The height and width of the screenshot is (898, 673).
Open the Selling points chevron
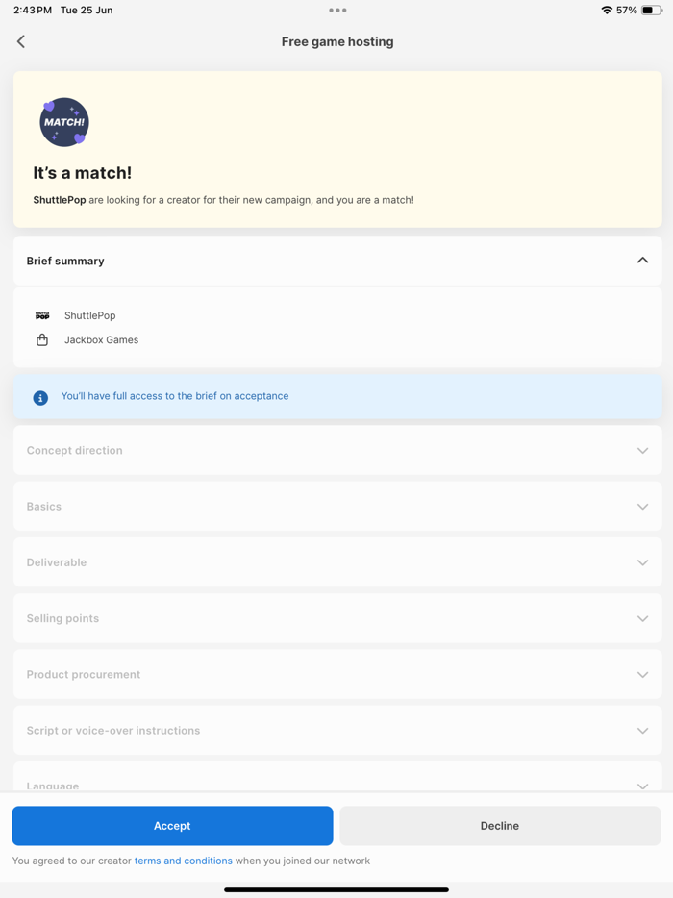point(642,618)
